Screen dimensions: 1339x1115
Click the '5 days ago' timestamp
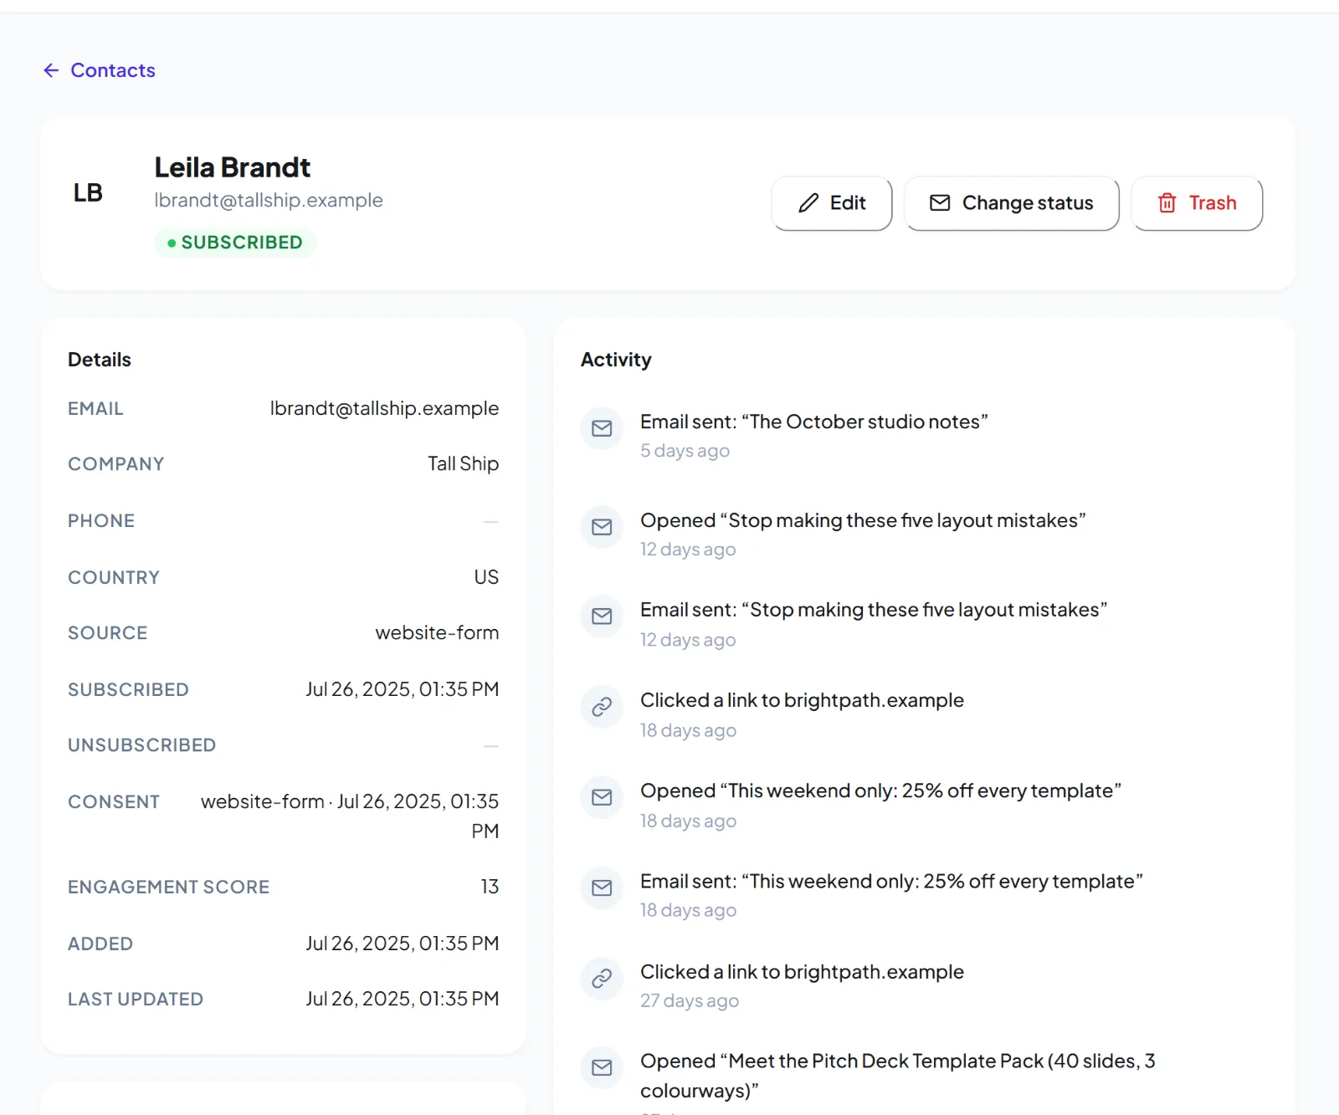tap(685, 451)
